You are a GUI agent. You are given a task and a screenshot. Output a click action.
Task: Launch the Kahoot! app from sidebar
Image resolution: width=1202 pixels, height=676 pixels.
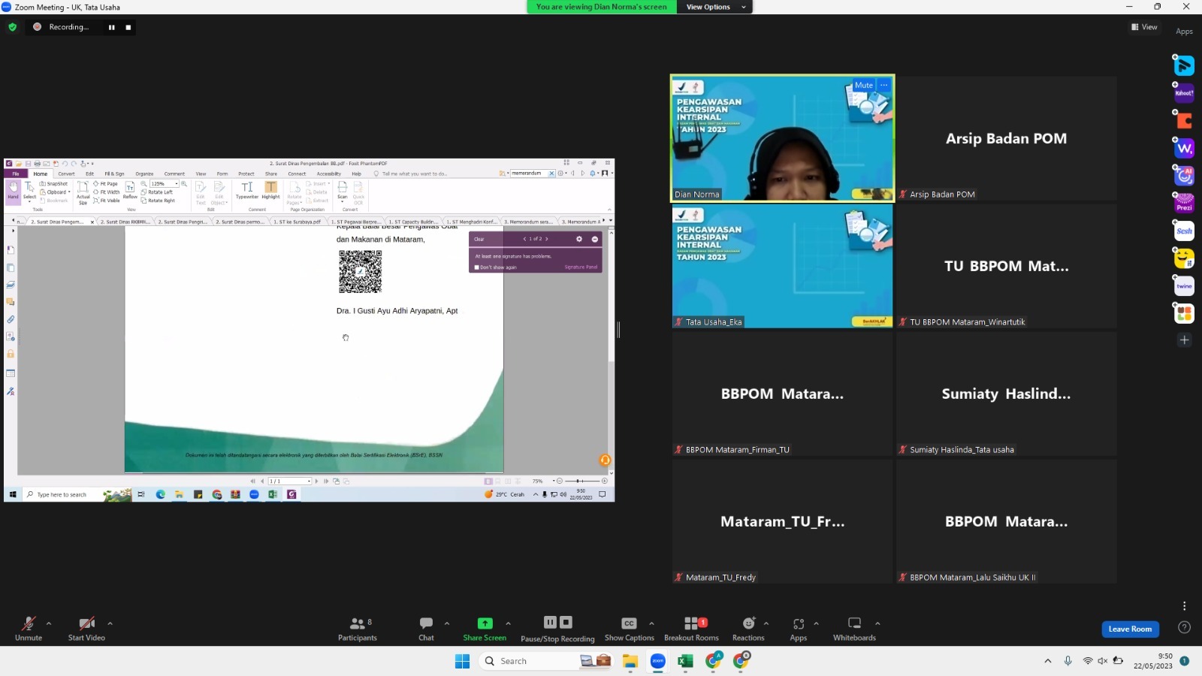pos(1184,93)
